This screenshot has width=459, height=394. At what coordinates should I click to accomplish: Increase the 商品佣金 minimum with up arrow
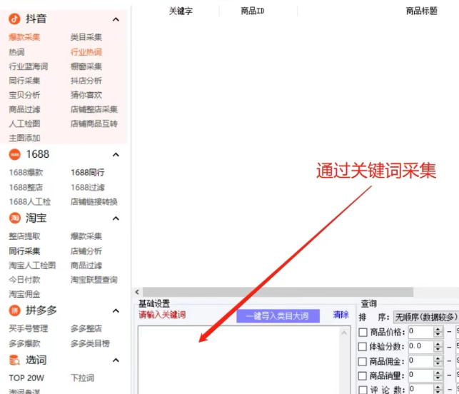click(438, 358)
